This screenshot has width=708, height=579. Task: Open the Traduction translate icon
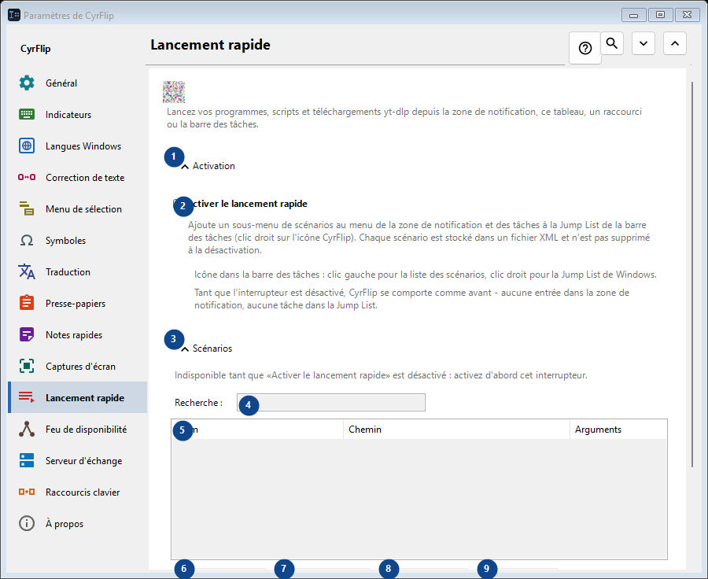point(27,271)
